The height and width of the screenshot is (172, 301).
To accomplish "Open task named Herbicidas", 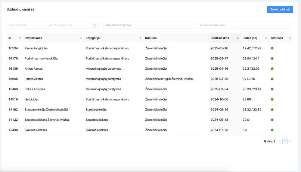I will coord(32,99).
